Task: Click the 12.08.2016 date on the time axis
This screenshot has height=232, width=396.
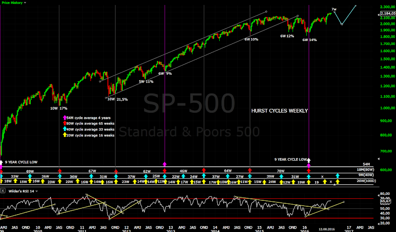Action: 327,229
